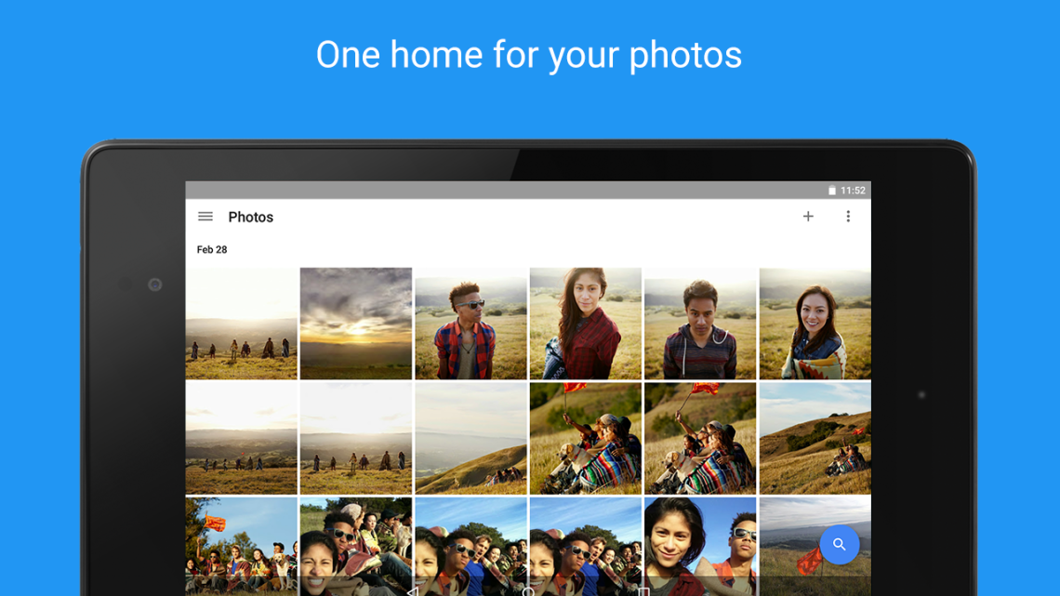Tap the battery icon in status bar
The image size is (1060, 596).
(832, 191)
